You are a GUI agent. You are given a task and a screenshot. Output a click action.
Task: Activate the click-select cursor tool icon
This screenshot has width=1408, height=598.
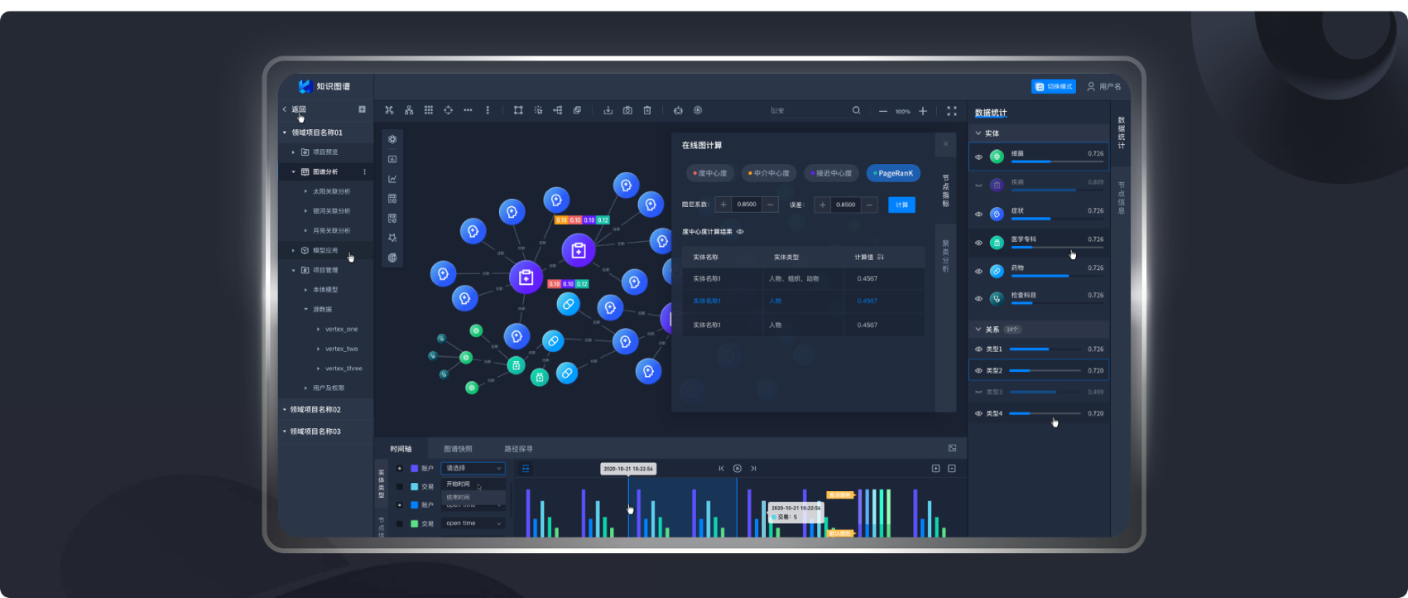[538, 110]
